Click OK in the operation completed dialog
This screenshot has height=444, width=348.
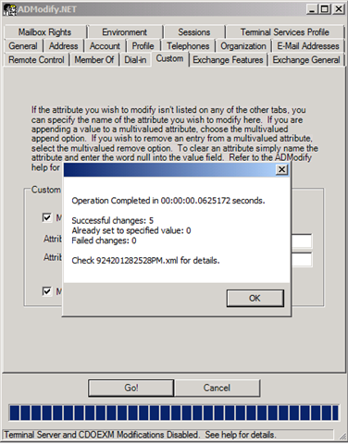point(255,298)
